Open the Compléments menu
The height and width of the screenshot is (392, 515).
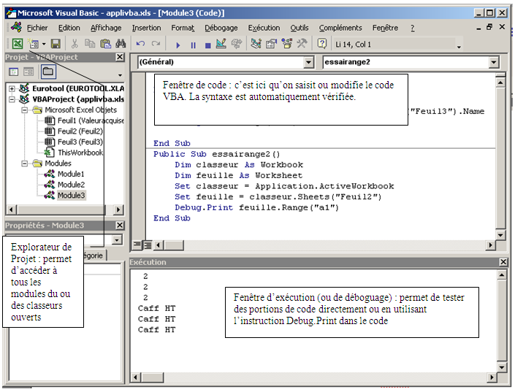[x=340, y=28]
